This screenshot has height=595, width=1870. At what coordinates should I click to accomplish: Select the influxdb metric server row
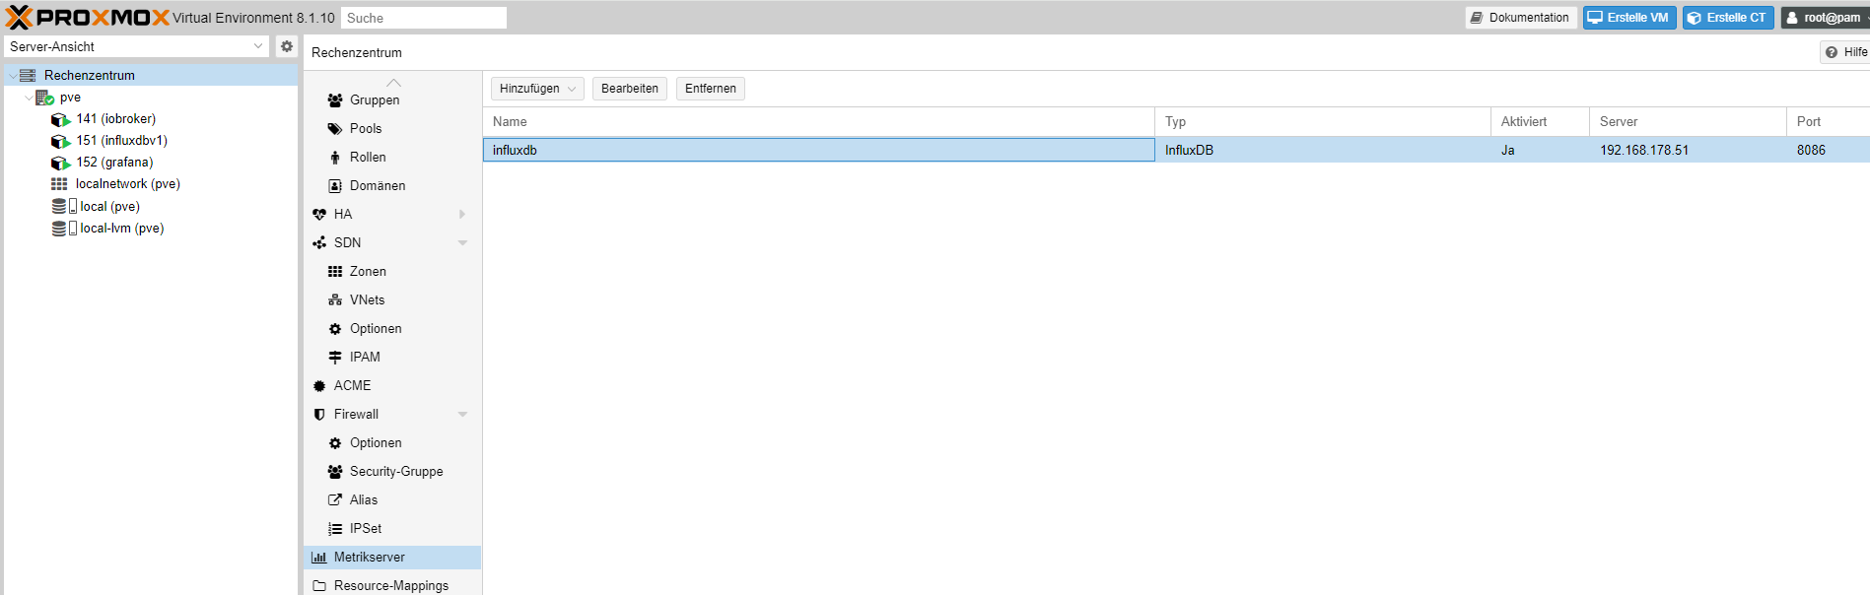pyautogui.click(x=1176, y=150)
